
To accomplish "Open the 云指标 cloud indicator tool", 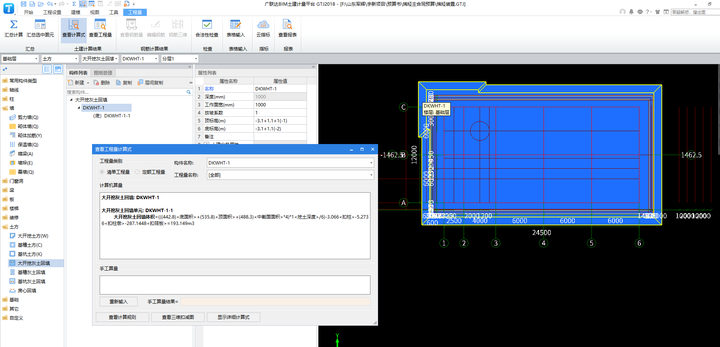I will [263, 29].
